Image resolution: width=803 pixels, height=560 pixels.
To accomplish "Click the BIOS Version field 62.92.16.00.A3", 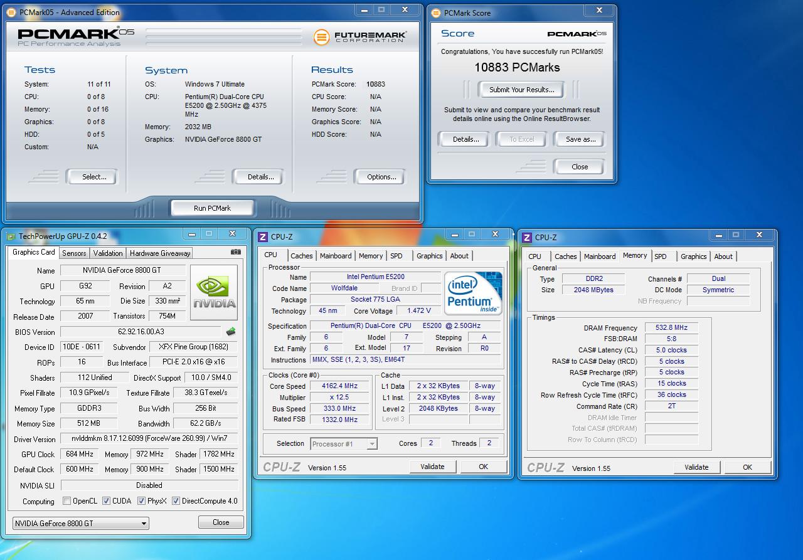I will click(x=141, y=332).
